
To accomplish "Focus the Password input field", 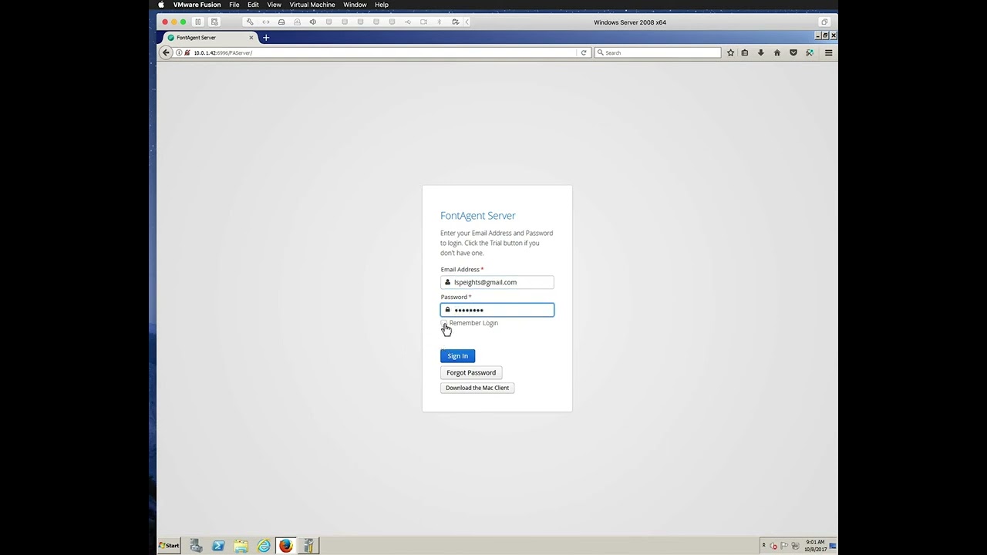I will coord(497,310).
